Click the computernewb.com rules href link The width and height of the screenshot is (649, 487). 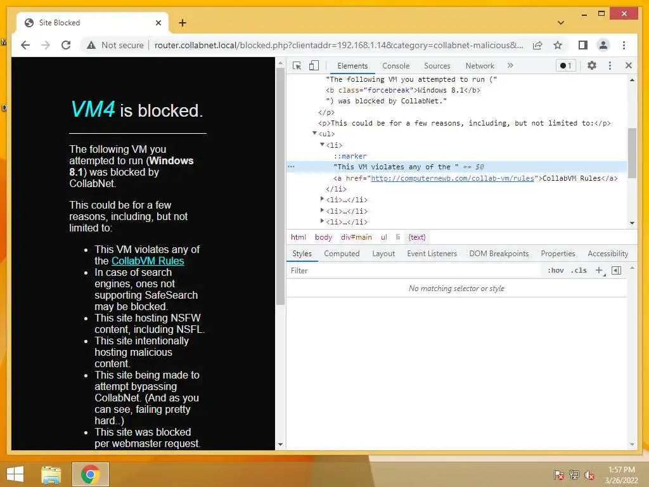(x=453, y=178)
